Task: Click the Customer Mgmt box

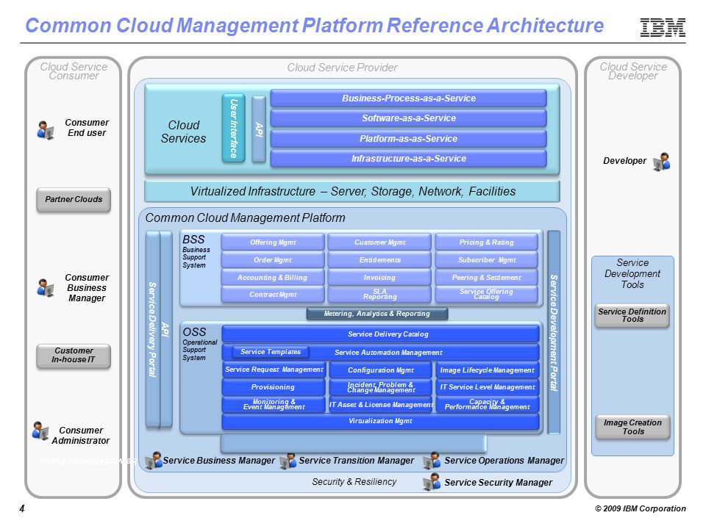Action: coord(379,242)
